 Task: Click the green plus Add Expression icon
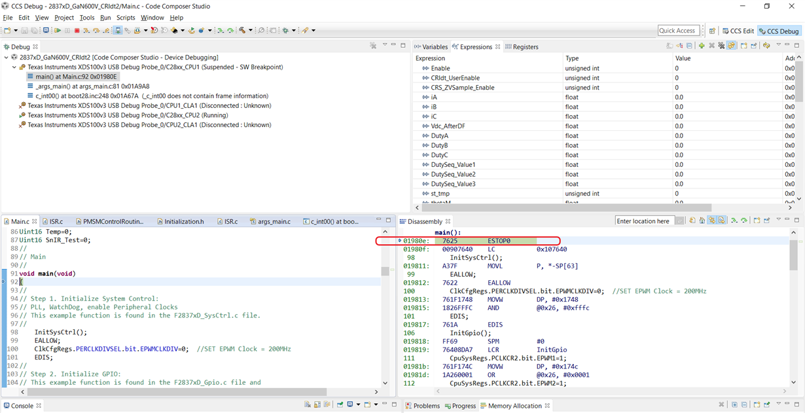[701, 46]
